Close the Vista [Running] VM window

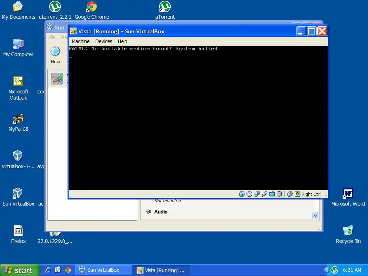tap(322, 31)
